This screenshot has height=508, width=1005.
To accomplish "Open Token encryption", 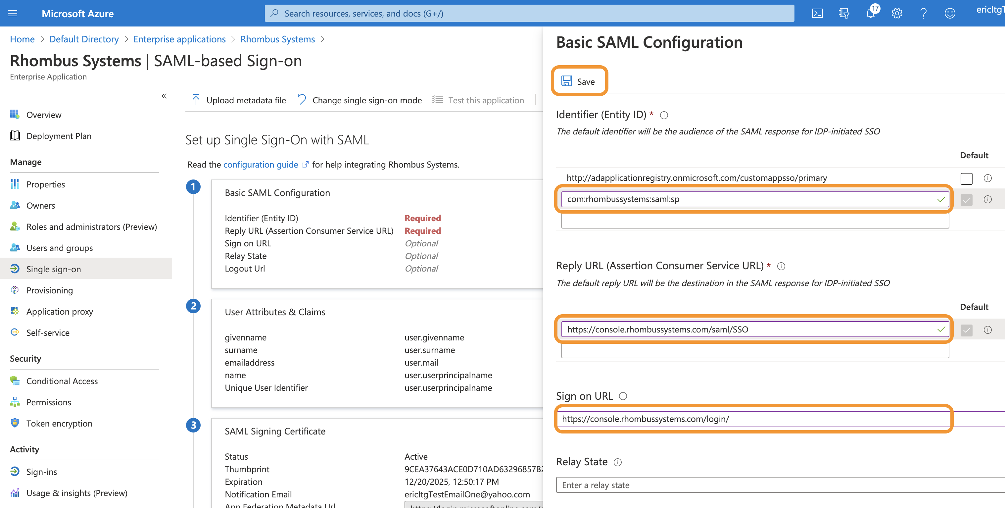I will coord(59,423).
